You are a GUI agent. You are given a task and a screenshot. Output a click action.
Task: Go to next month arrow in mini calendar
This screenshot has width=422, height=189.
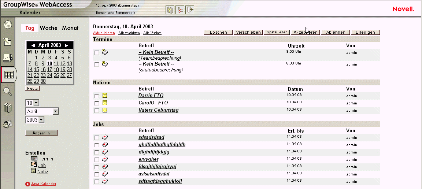pos(66,45)
